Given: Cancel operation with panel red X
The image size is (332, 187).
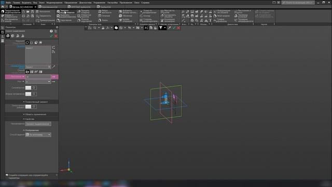Looking at the screenshot, I should 56,36.
